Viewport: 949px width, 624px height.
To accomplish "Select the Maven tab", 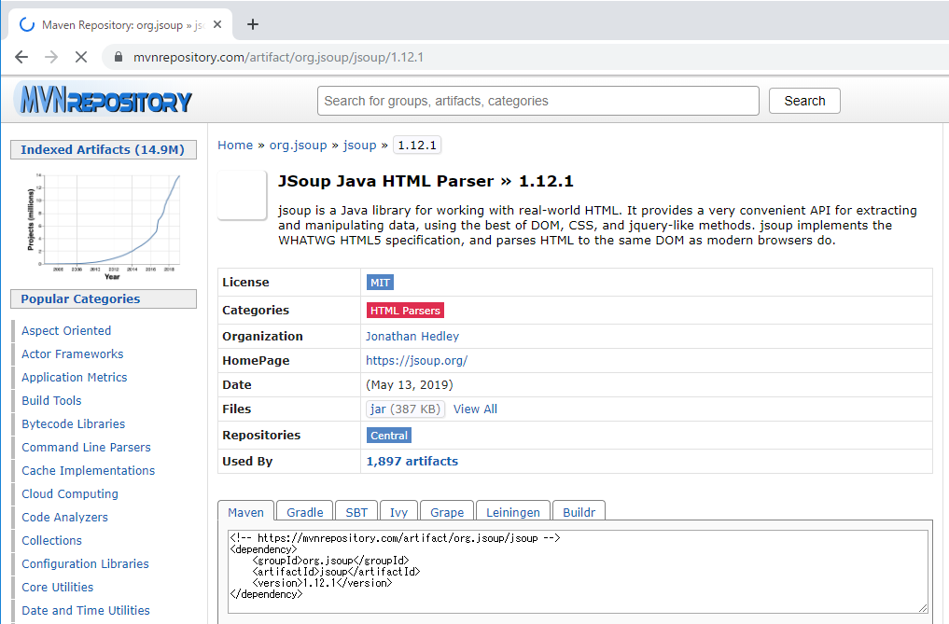I will pos(245,512).
